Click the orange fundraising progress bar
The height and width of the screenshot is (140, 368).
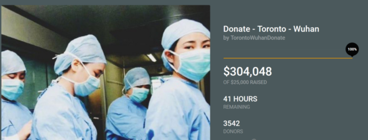[x=288, y=58]
